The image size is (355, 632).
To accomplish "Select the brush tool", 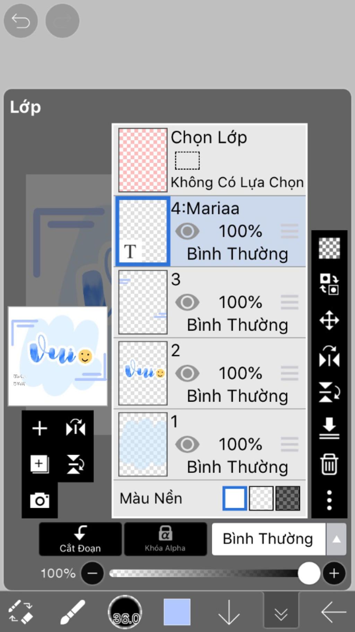I will point(72,612).
